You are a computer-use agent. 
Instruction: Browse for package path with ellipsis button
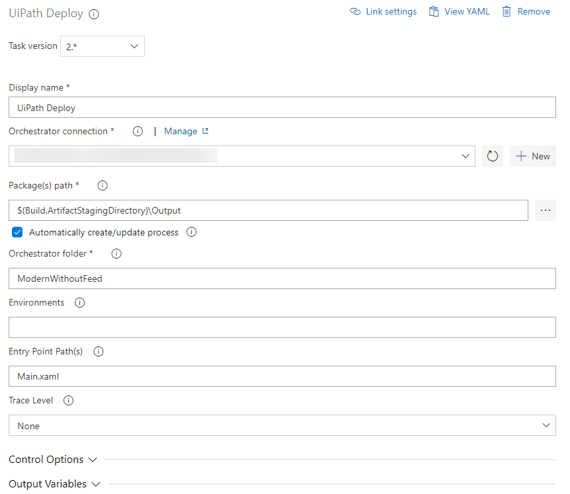(x=546, y=210)
